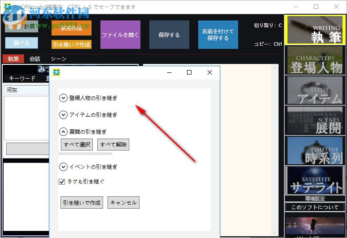Click ArtOfWords title bar app icon

[x=7, y=7]
